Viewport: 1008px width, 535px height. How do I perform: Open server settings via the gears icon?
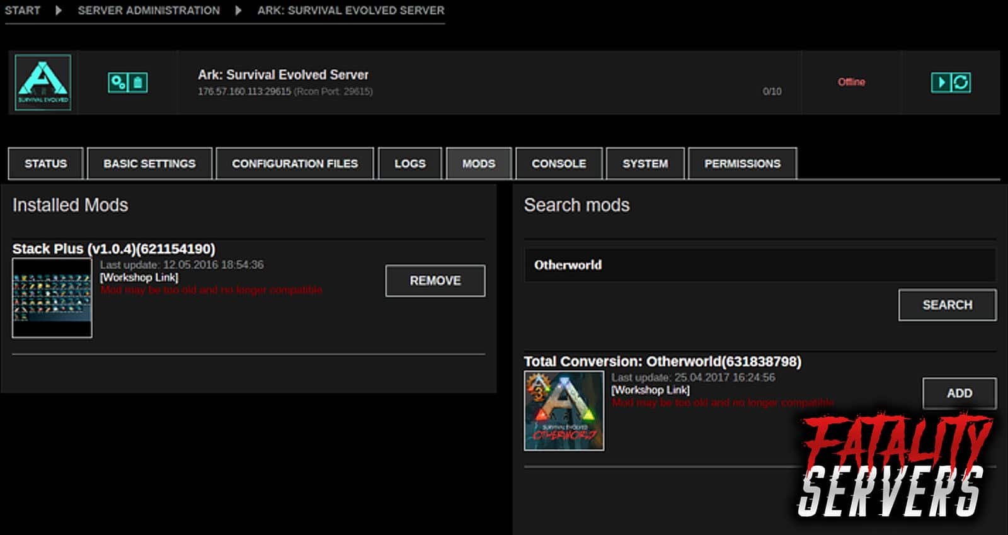[x=118, y=82]
